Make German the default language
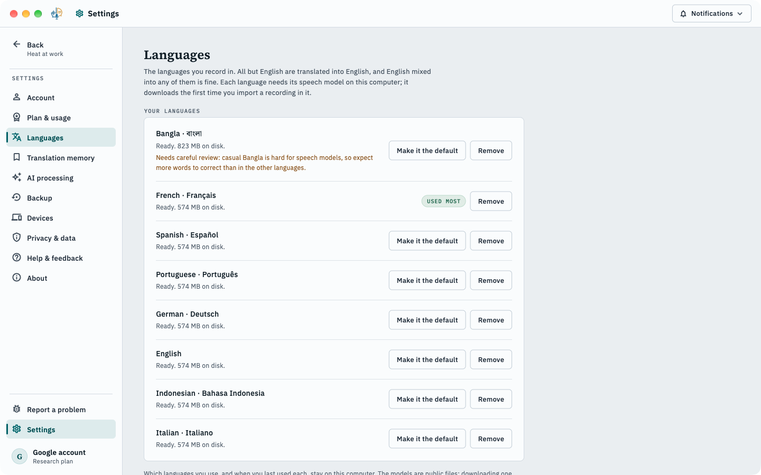Viewport: 761px width, 475px height. [427, 320]
